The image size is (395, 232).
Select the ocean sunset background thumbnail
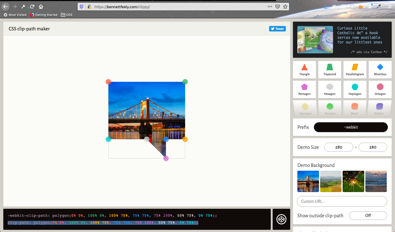click(x=376, y=181)
